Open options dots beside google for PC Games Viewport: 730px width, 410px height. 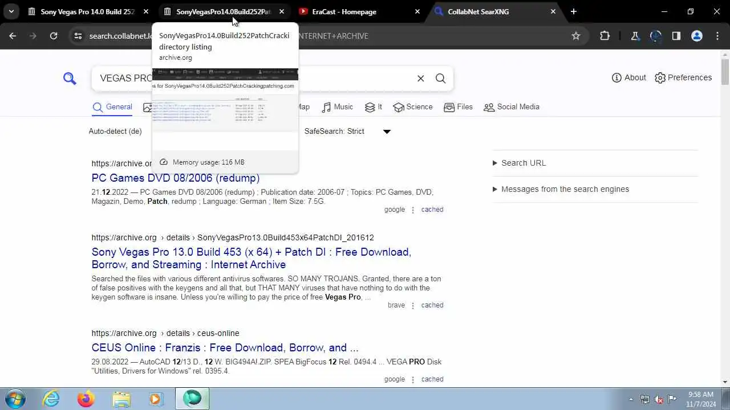pyautogui.click(x=413, y=210)
